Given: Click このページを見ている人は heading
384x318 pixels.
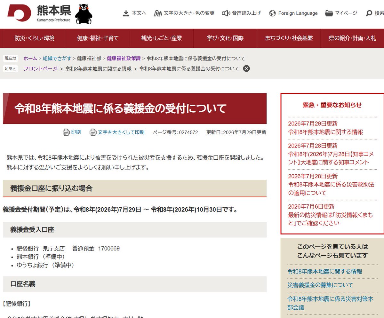Looking at the screenshot, I should (x=332, y=251).
